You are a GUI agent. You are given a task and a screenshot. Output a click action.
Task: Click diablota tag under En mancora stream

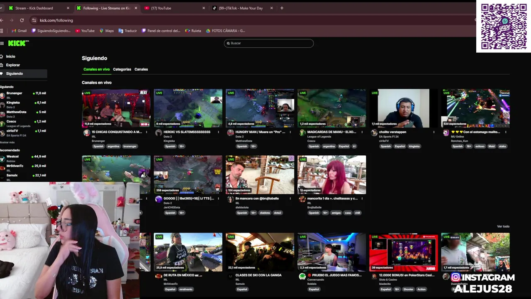pyautogui.click(x=265, y=213)
